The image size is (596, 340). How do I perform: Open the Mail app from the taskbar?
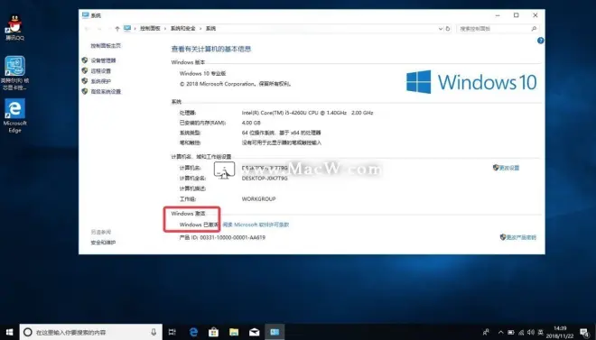255,332
